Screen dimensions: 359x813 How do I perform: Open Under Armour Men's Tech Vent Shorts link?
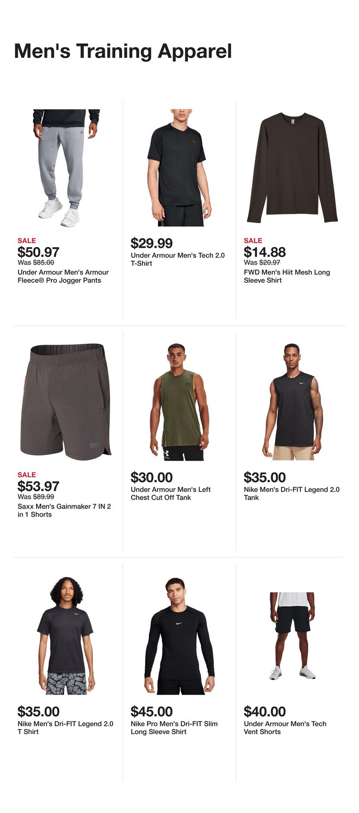(285, 728)
